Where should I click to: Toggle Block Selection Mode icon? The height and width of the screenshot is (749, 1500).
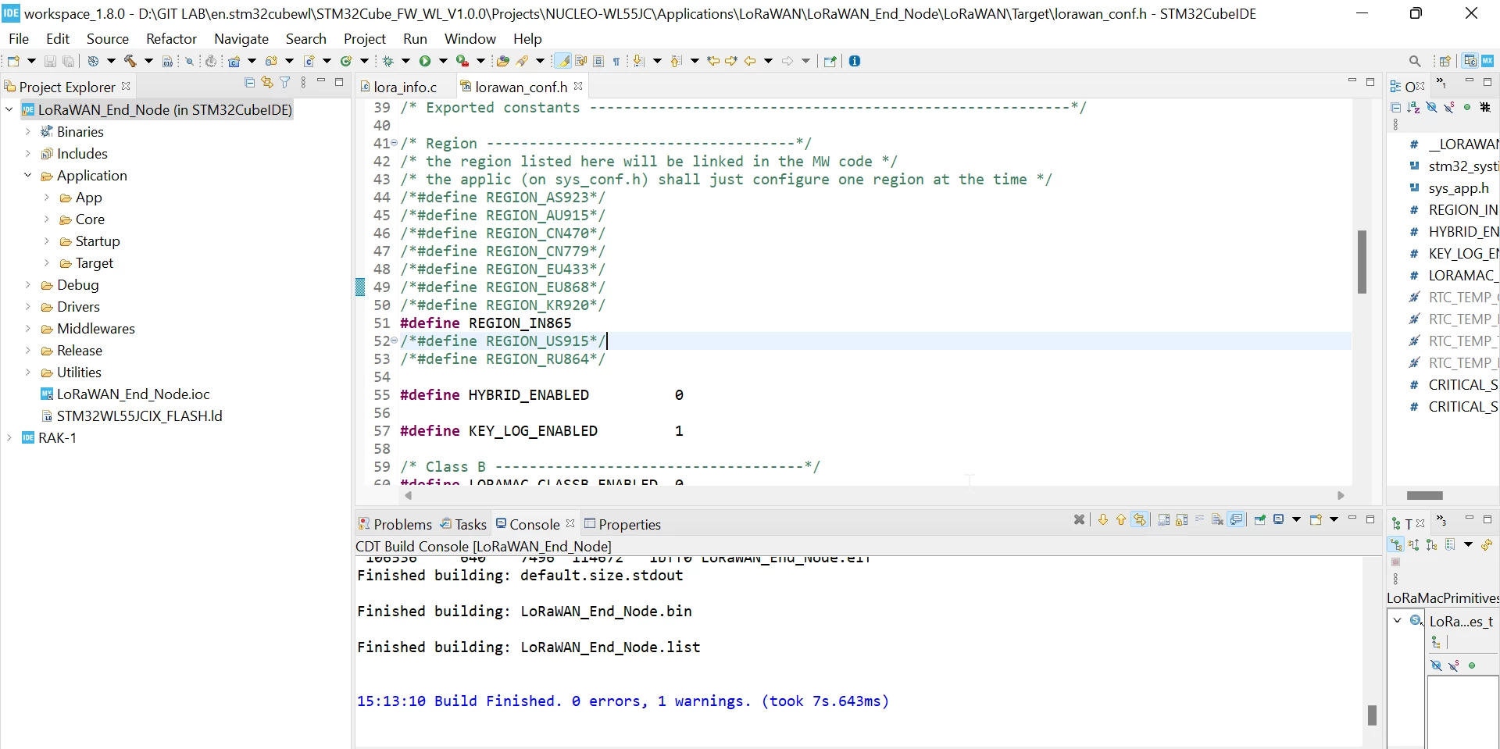[598, 61]
